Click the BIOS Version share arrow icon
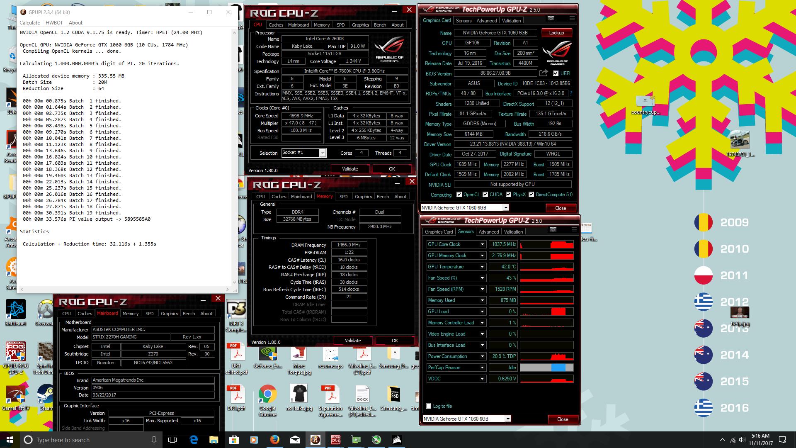This screenshot has height=448, width=796. (x=544, y=73)
